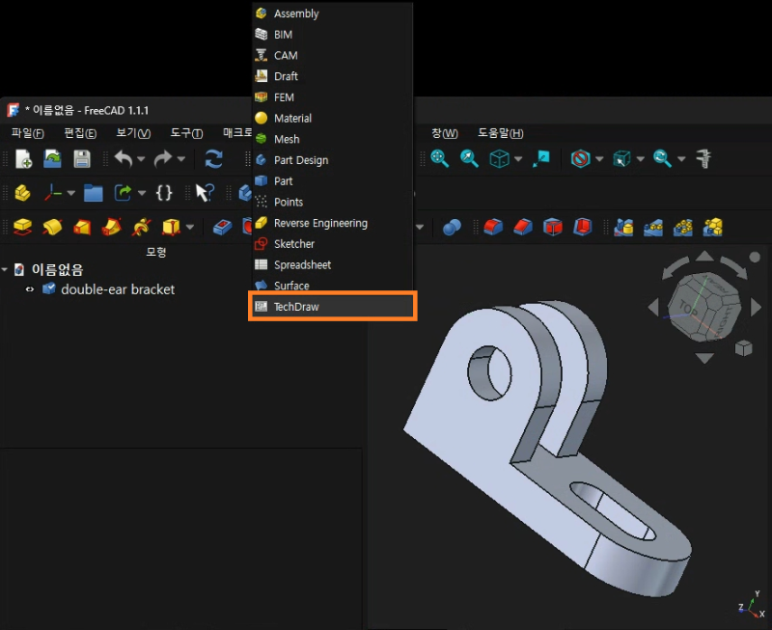Click the Polar Pattern icon
This screenshot has width=772, height=630.
tap(683, 227)
